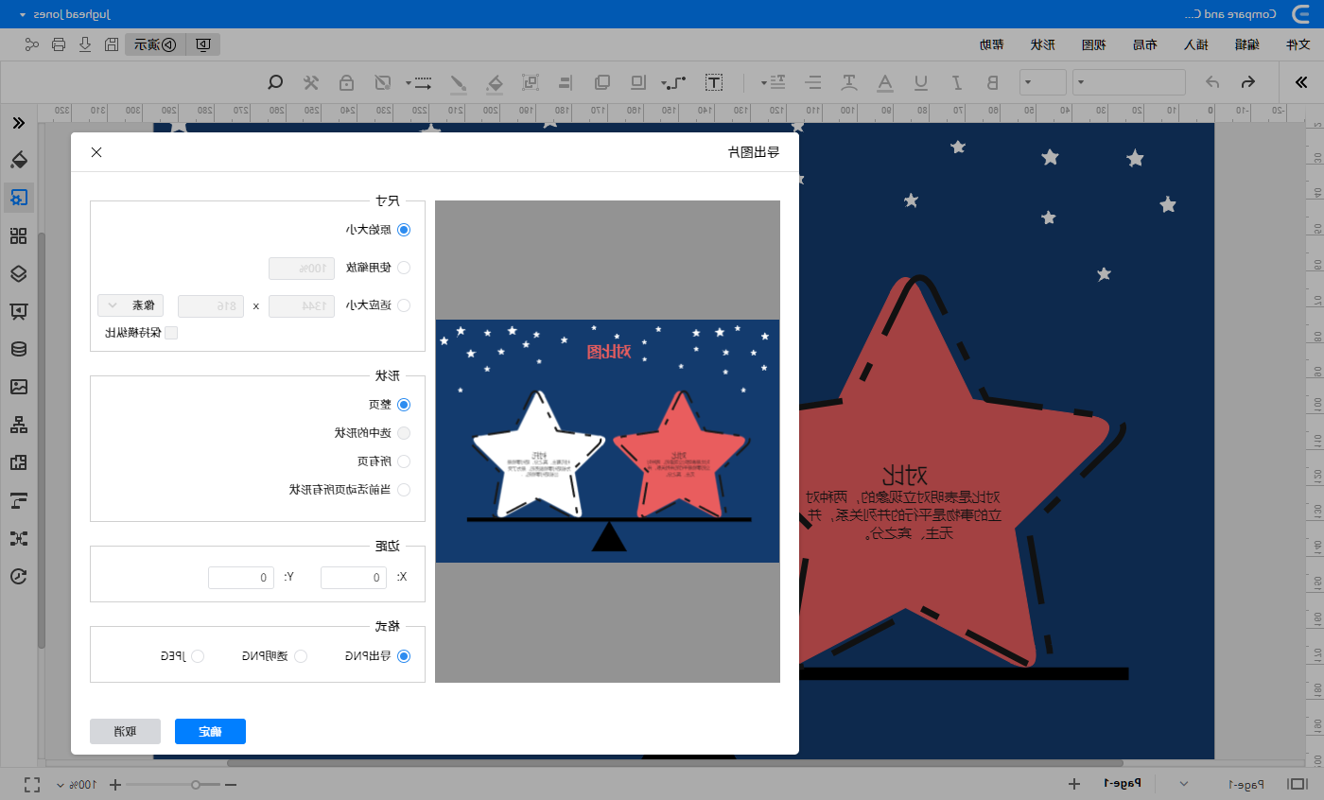Click the greyed redo arrow in toolbar

1211,82
